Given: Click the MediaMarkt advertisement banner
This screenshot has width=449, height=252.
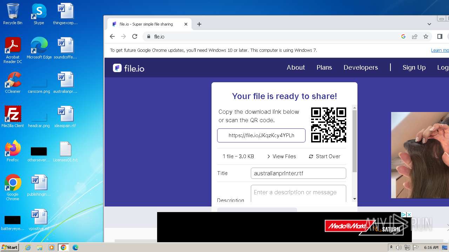Looking at the screenshot, I should tap(284, 227).
